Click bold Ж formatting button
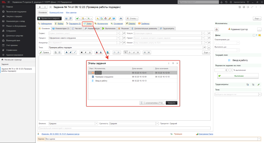This screenshot has height=143, width=264. [81, 52]
